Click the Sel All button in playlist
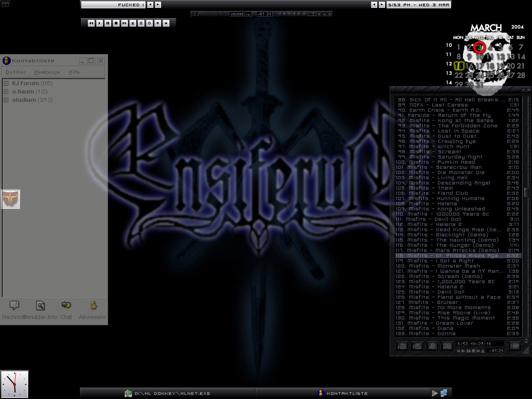 432,345
